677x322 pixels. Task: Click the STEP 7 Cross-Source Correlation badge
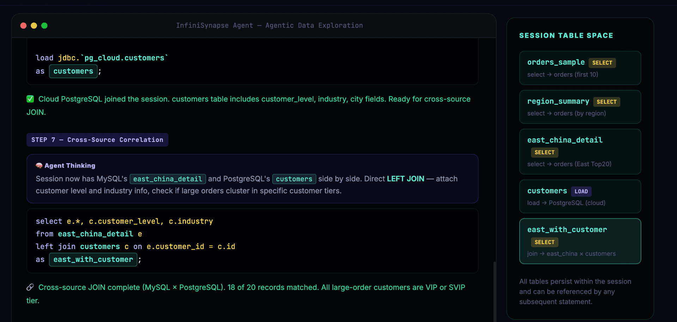[x=97, y=140]
